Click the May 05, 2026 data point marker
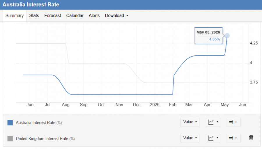The height and width of the screenshot is (149, 262). click(x=227, y=36)
